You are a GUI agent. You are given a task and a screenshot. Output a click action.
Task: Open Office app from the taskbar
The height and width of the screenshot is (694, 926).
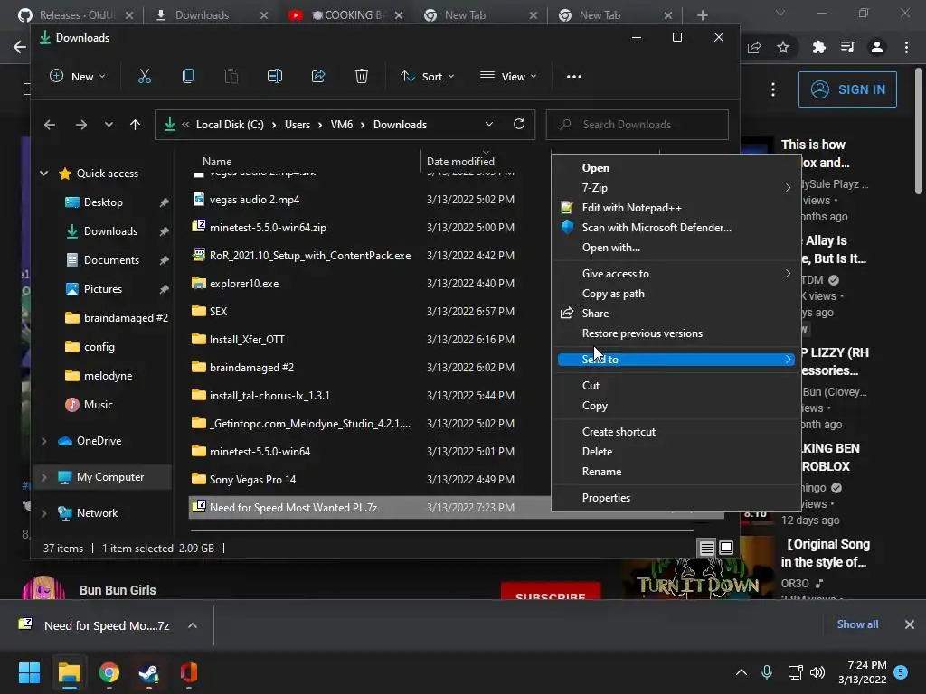pyautogui.click(x=188, y=672)
